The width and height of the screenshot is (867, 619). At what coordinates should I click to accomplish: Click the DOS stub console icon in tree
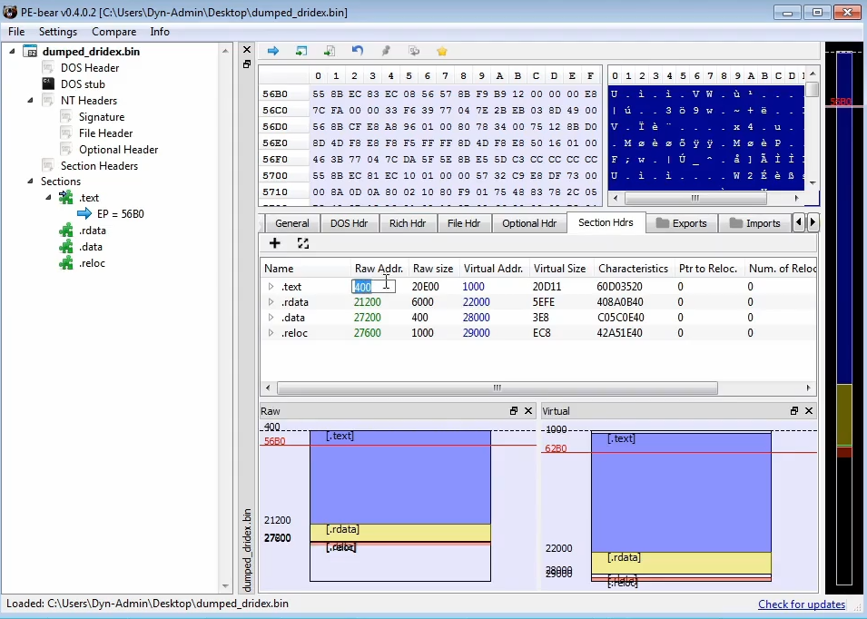48,84
